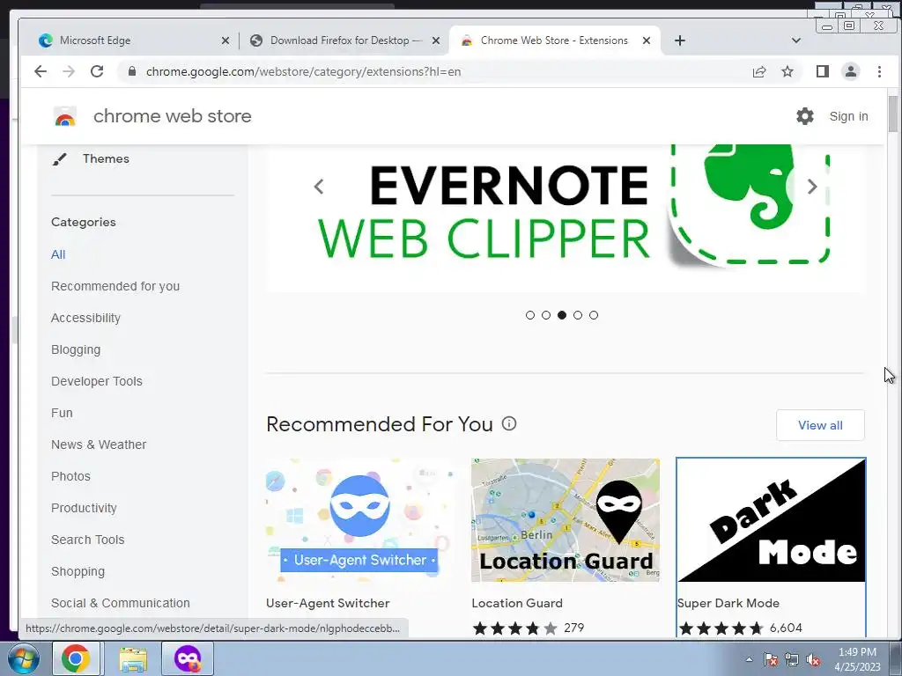Switch to the Microsoft Edge tab

(x=134, y=40)
